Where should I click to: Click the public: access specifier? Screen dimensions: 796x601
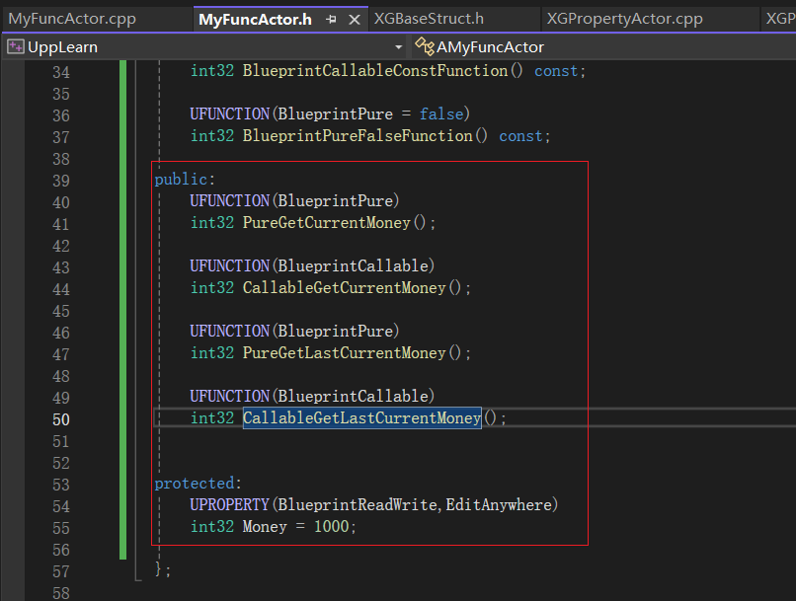pos(185,179)
